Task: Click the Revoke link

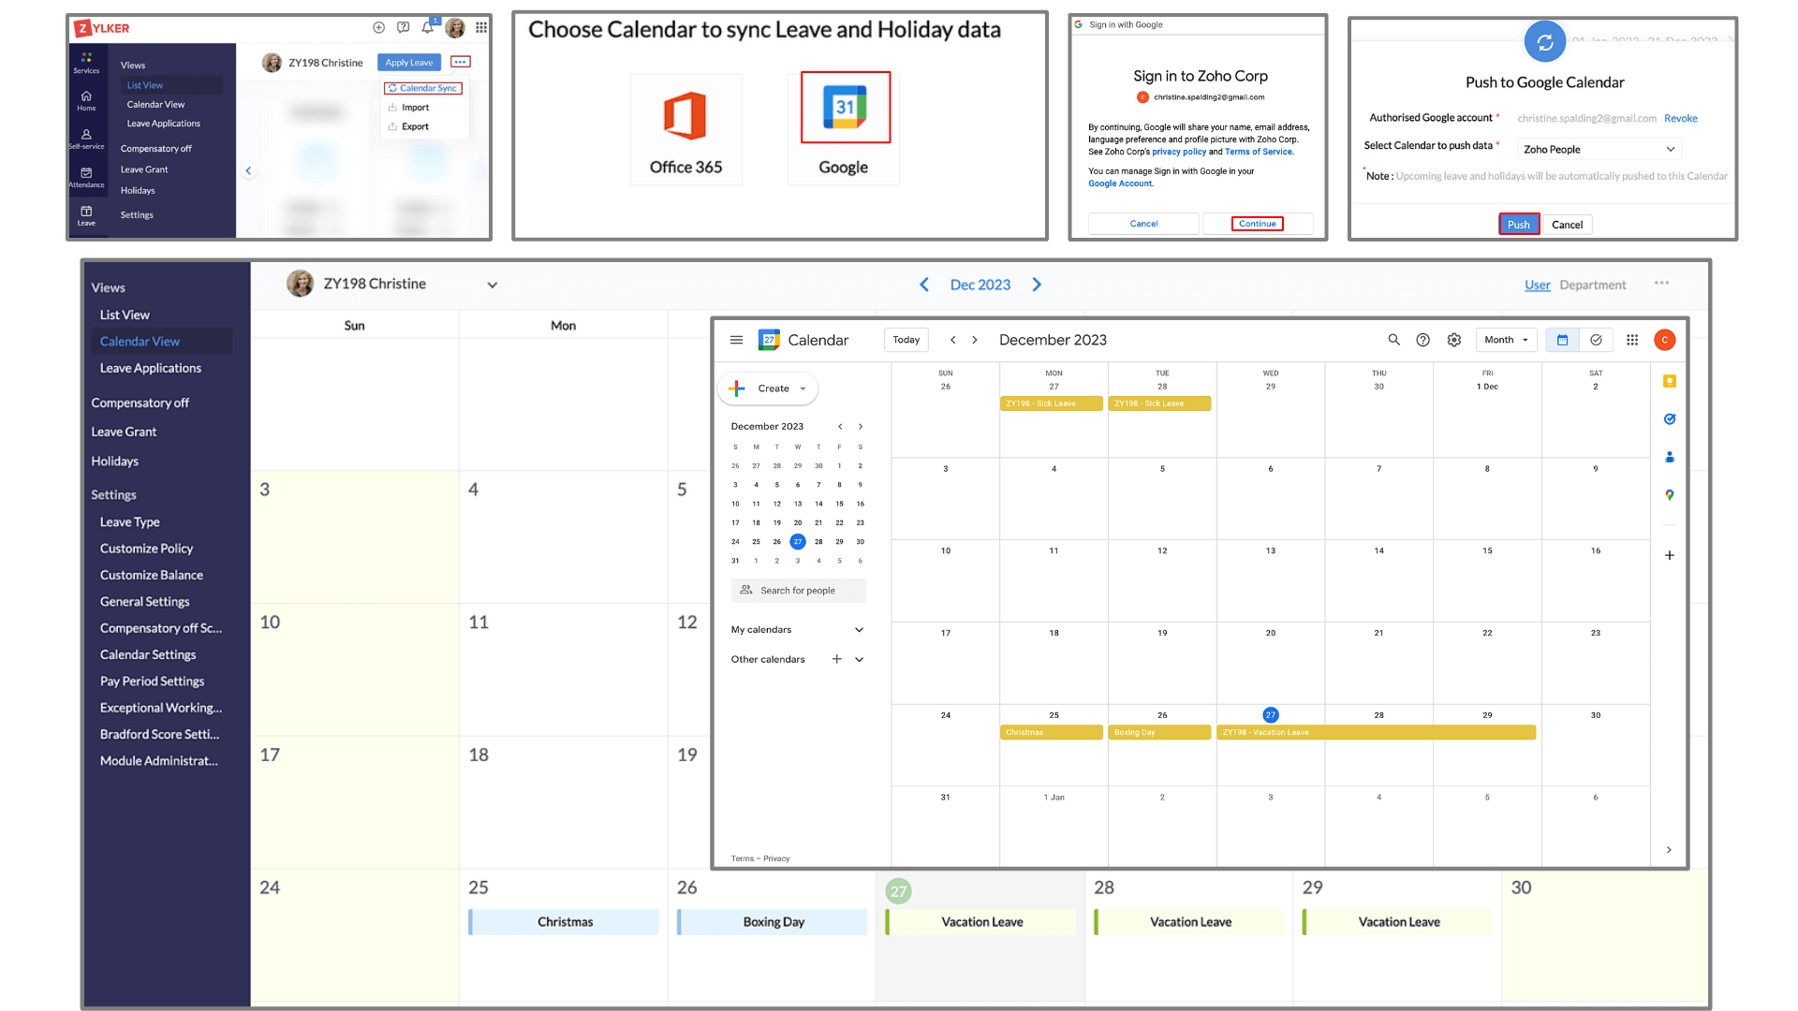Action: (1680, 118)
